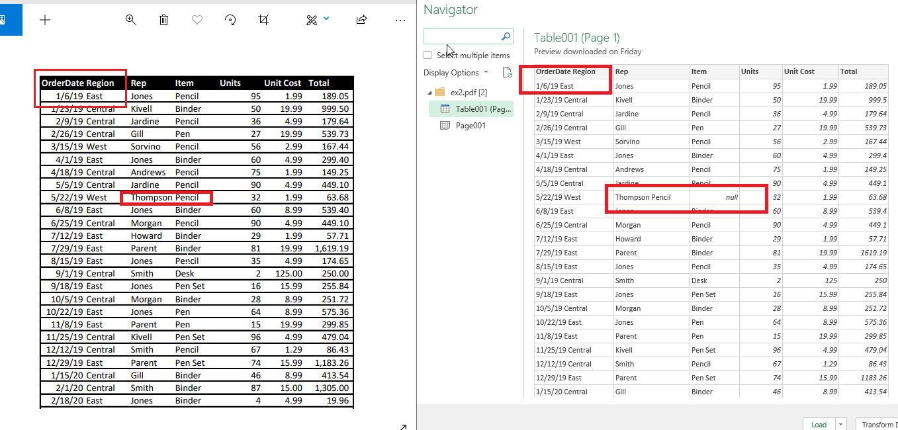Viewport: 898px width, 430px height.
Task: Collapse the ex2.pdf tree node
Action: coord(430,92)
